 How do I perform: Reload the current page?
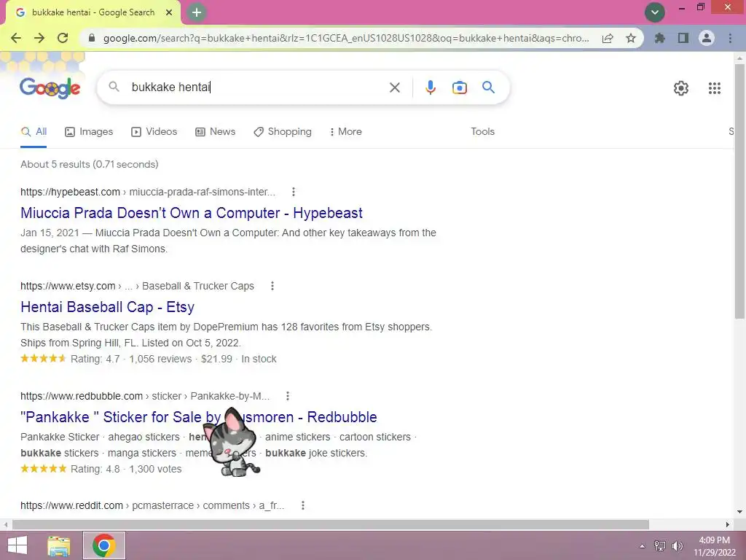pos(63,38)
